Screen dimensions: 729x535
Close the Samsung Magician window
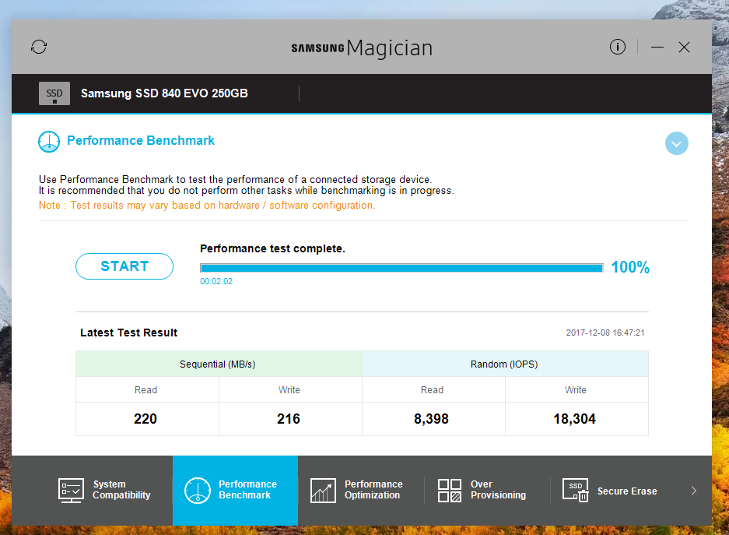click(x=684, y=47)
